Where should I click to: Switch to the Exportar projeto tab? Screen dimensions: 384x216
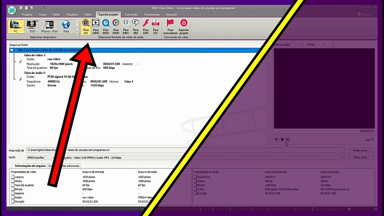click(x=108, y=14)
